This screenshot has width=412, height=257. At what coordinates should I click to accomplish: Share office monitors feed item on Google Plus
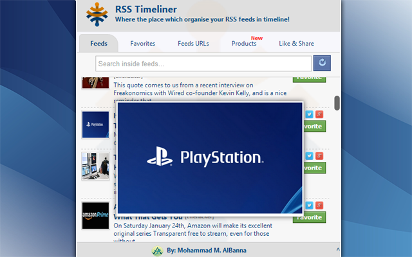pyautogui.click(x=319, y=156)
